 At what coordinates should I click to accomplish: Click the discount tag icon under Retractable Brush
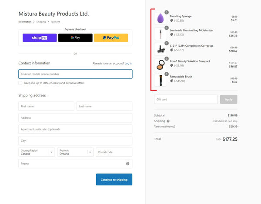(x=172, y=81)
